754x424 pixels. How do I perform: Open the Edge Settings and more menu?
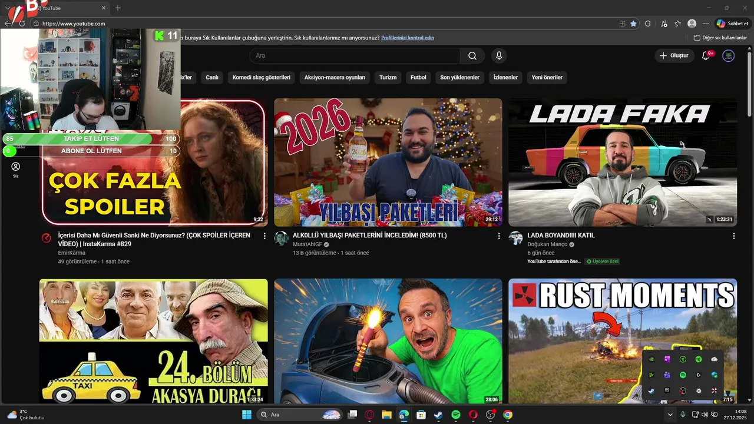click(706, 24)
